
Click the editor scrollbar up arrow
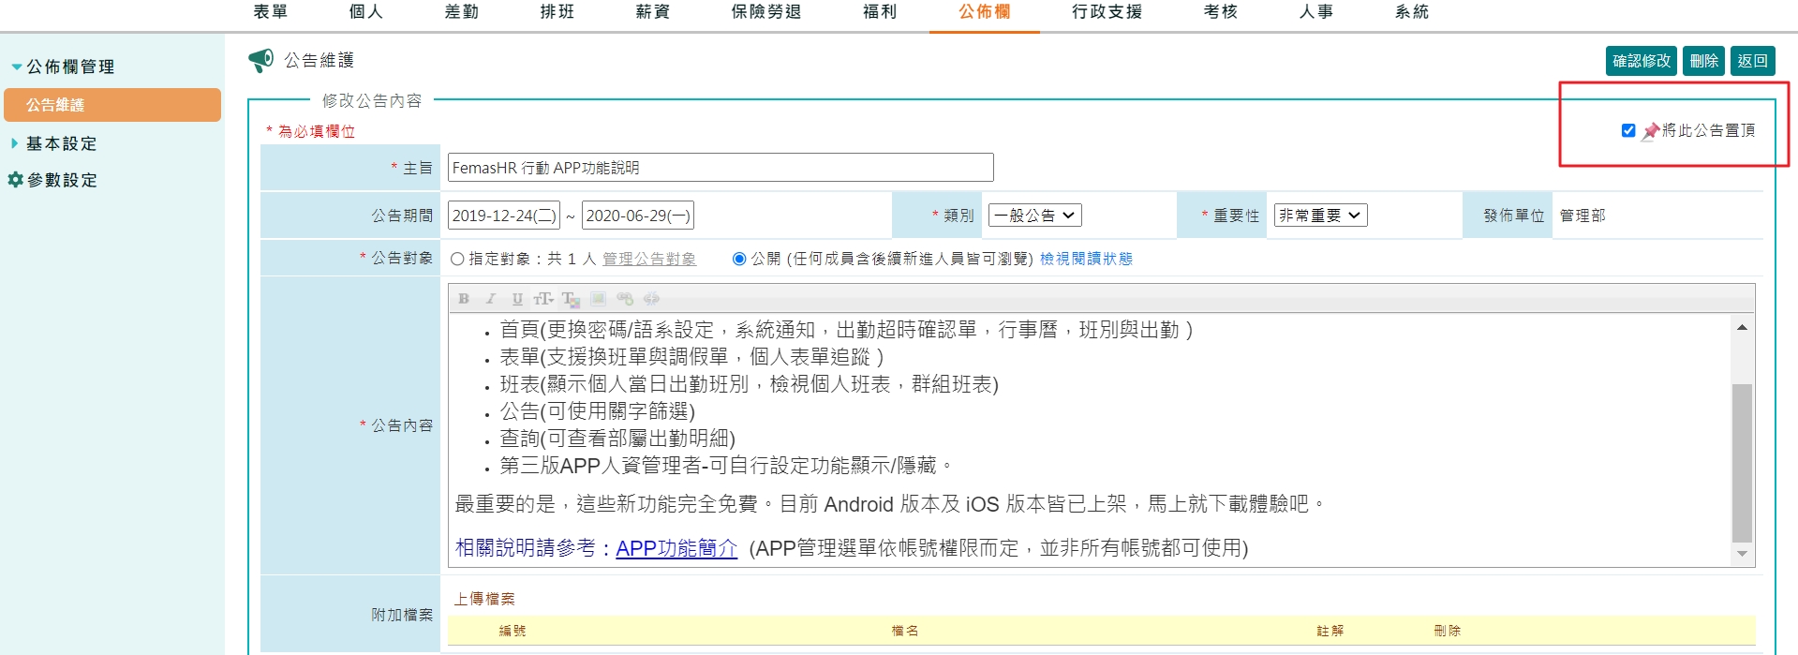(x=1742, y=327)
